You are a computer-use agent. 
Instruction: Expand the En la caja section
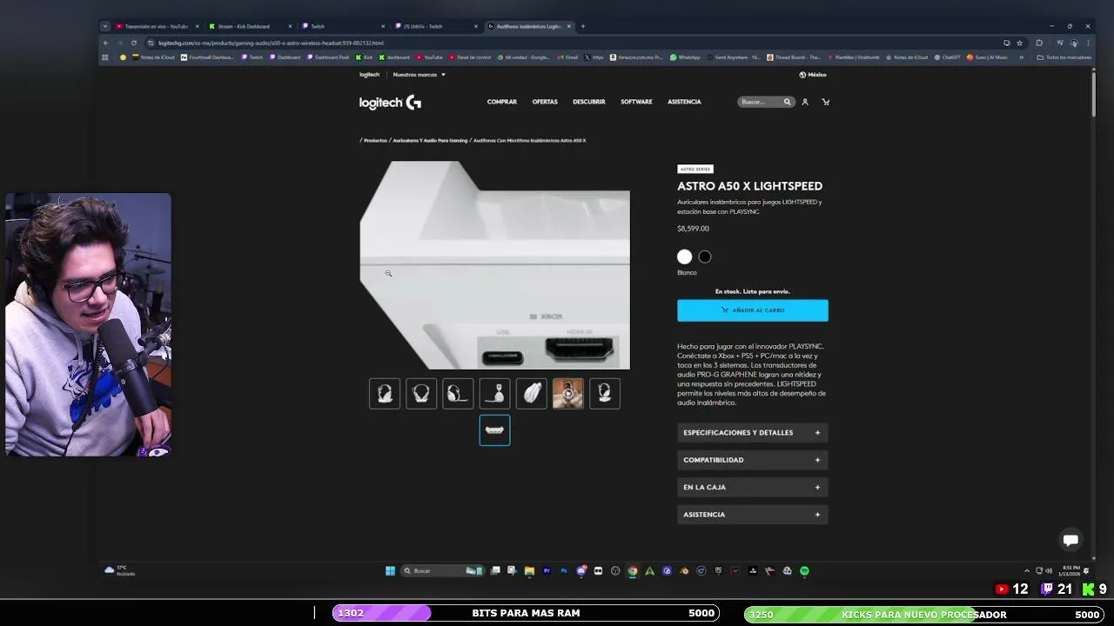[x=752, y=488]
